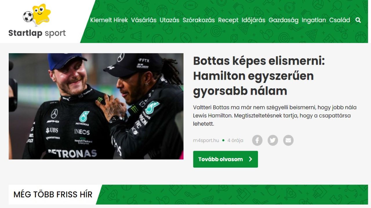
Task: Share article via email envelope icon
Action: (x=288, y=140)
